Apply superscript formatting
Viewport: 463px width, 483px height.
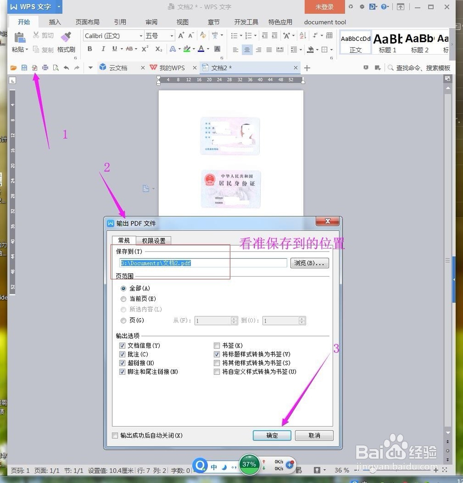[x=145, y=49]
